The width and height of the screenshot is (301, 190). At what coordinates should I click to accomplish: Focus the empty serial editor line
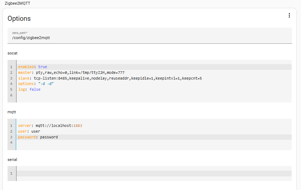coord(144,174)
